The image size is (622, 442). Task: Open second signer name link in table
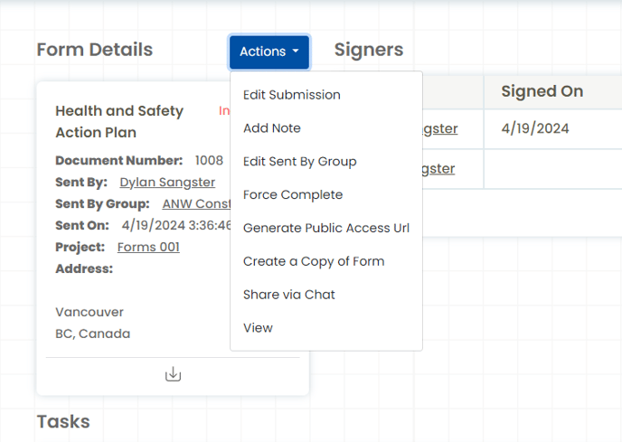coord(438,169)
